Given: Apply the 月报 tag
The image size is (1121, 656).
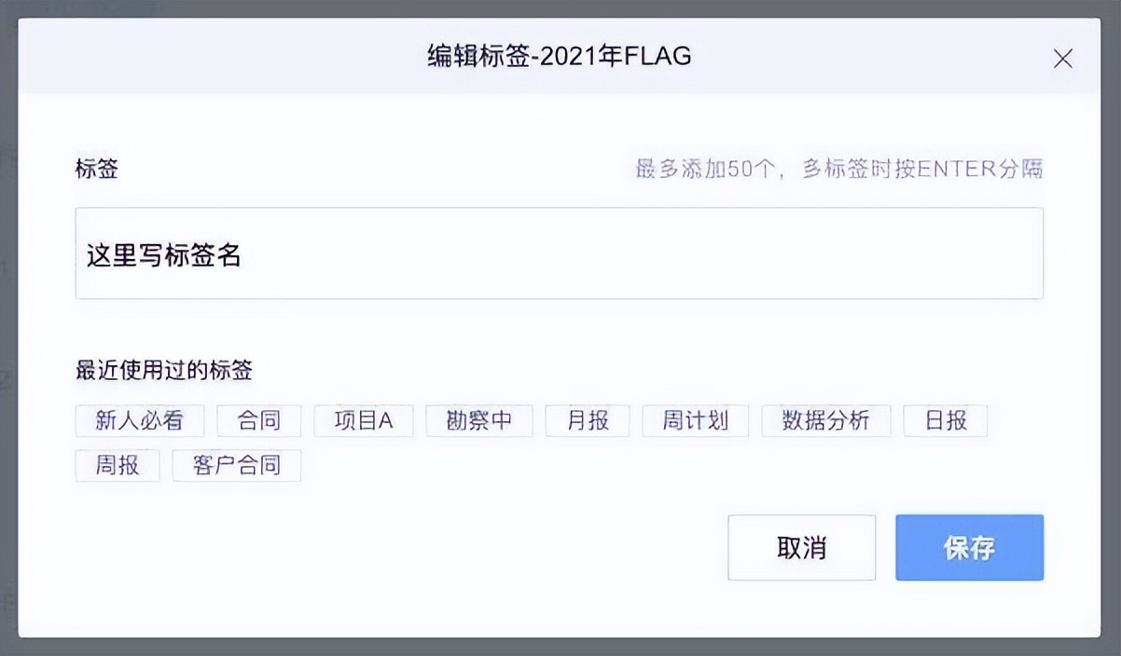Looking at the screenshot, I should pyautogui.click(x=587, y=420).
